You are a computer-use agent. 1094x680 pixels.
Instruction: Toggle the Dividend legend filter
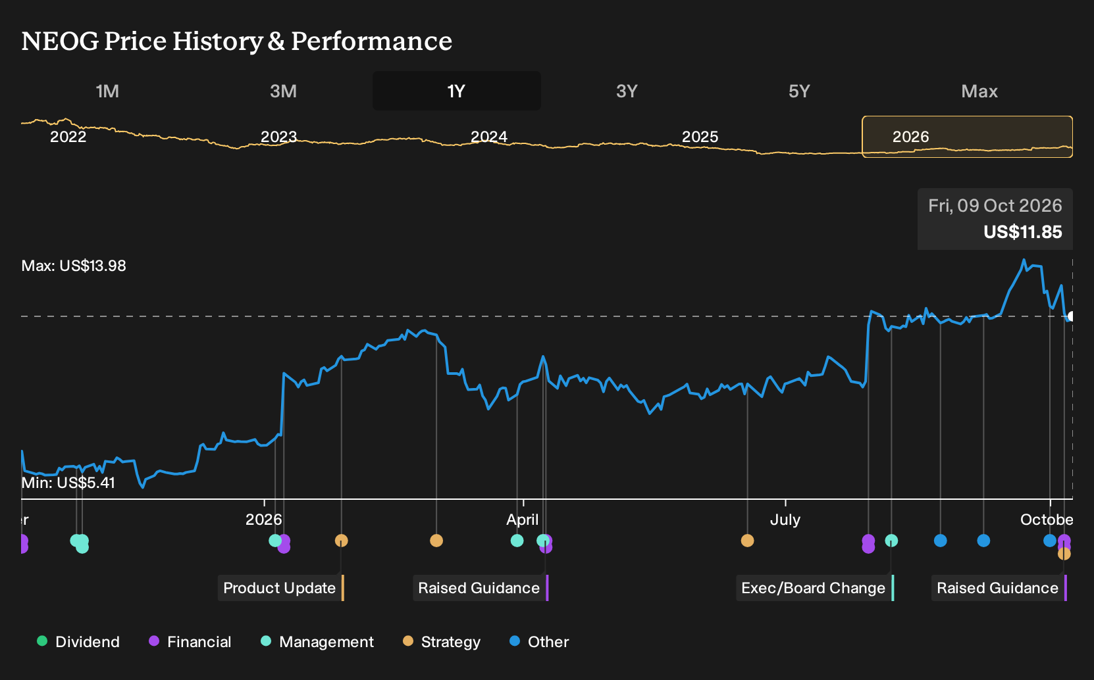(x=78, y=642)
